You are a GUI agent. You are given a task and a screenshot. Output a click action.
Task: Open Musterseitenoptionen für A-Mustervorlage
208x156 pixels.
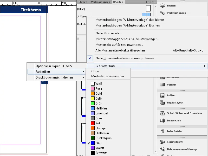click(127, 39)
